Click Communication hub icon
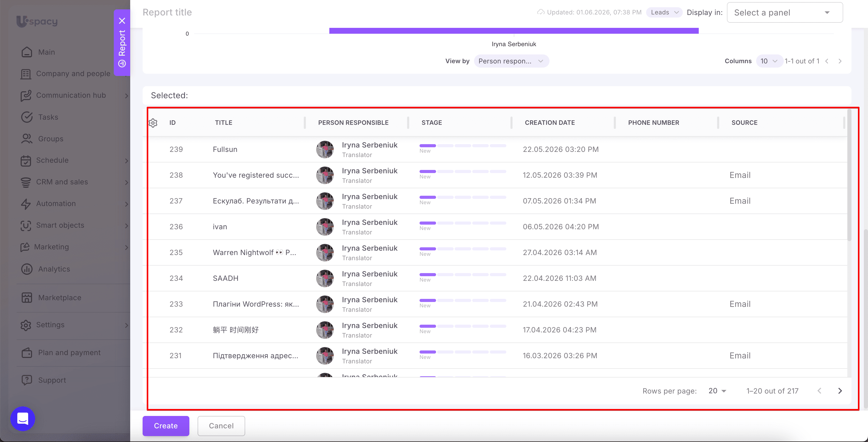Viewport: 868px width, 442px height. point(26,95)
